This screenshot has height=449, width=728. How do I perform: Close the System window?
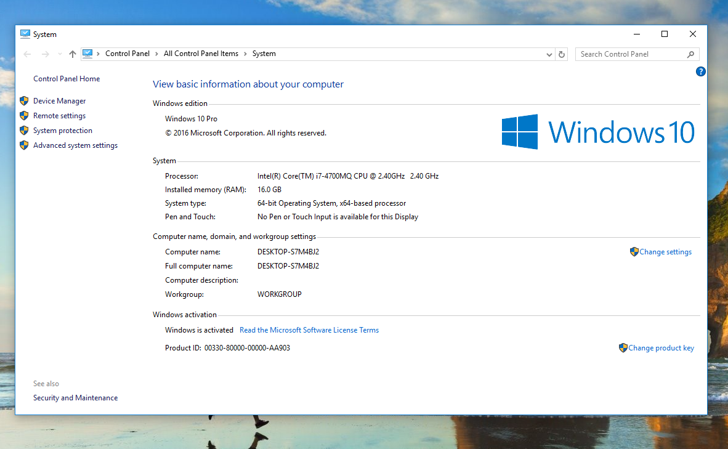693,34
